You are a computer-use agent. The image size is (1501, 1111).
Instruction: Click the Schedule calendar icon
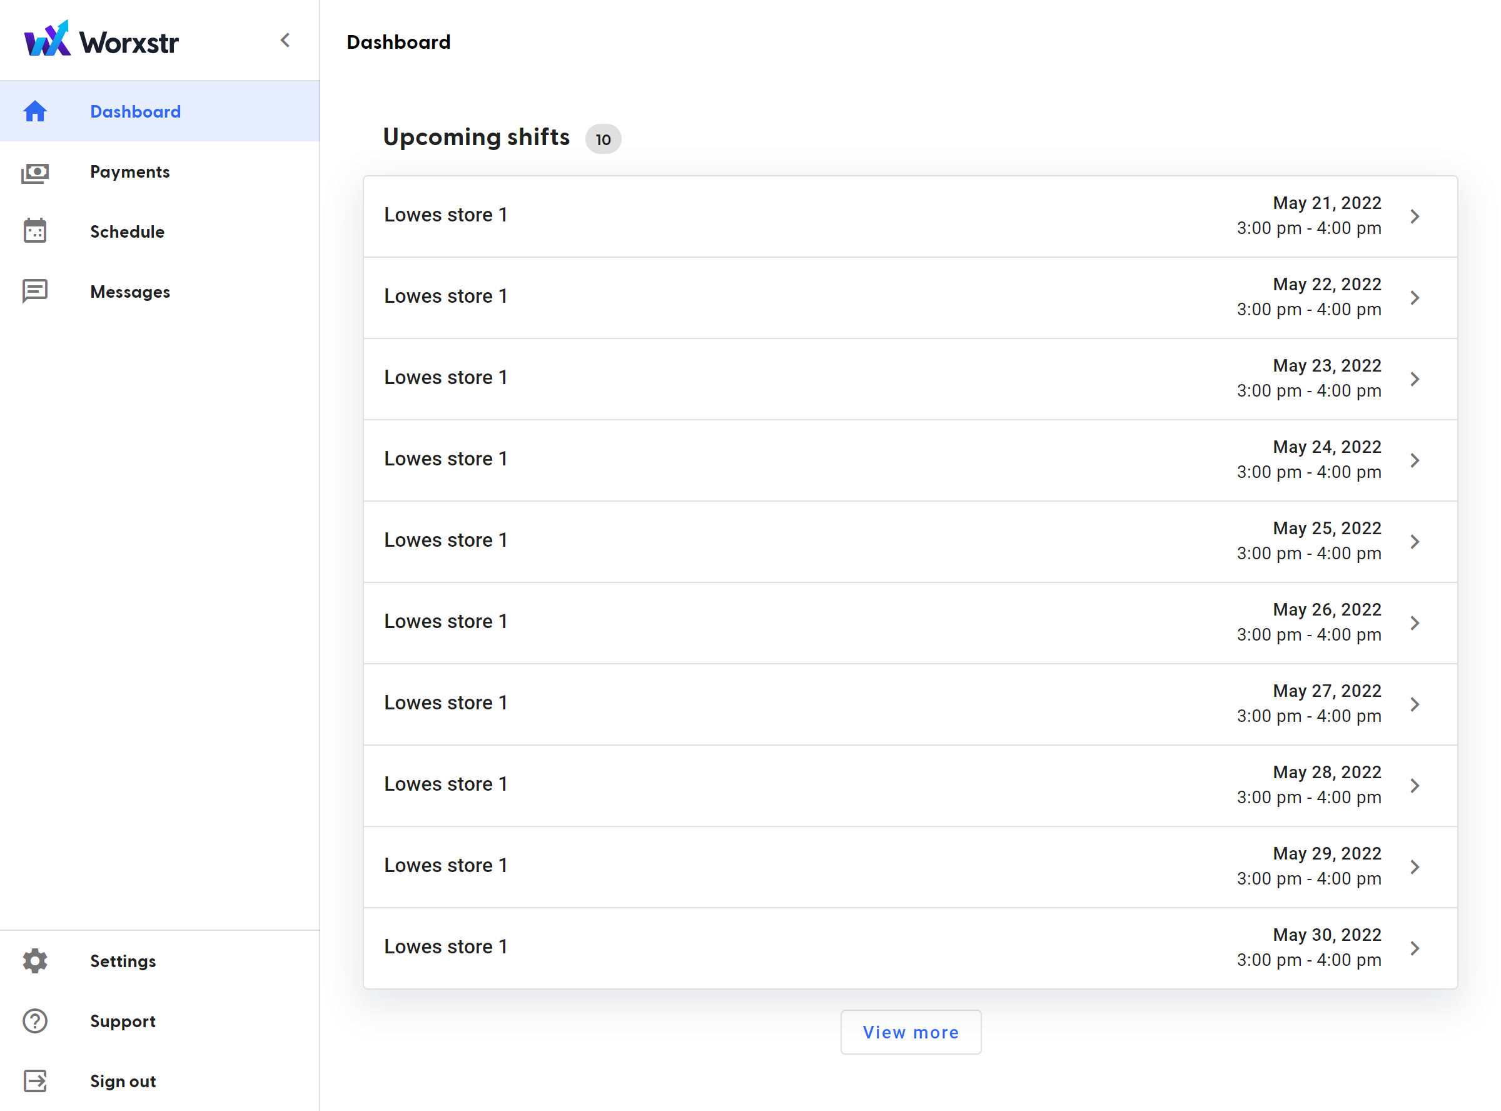[35, 231]
